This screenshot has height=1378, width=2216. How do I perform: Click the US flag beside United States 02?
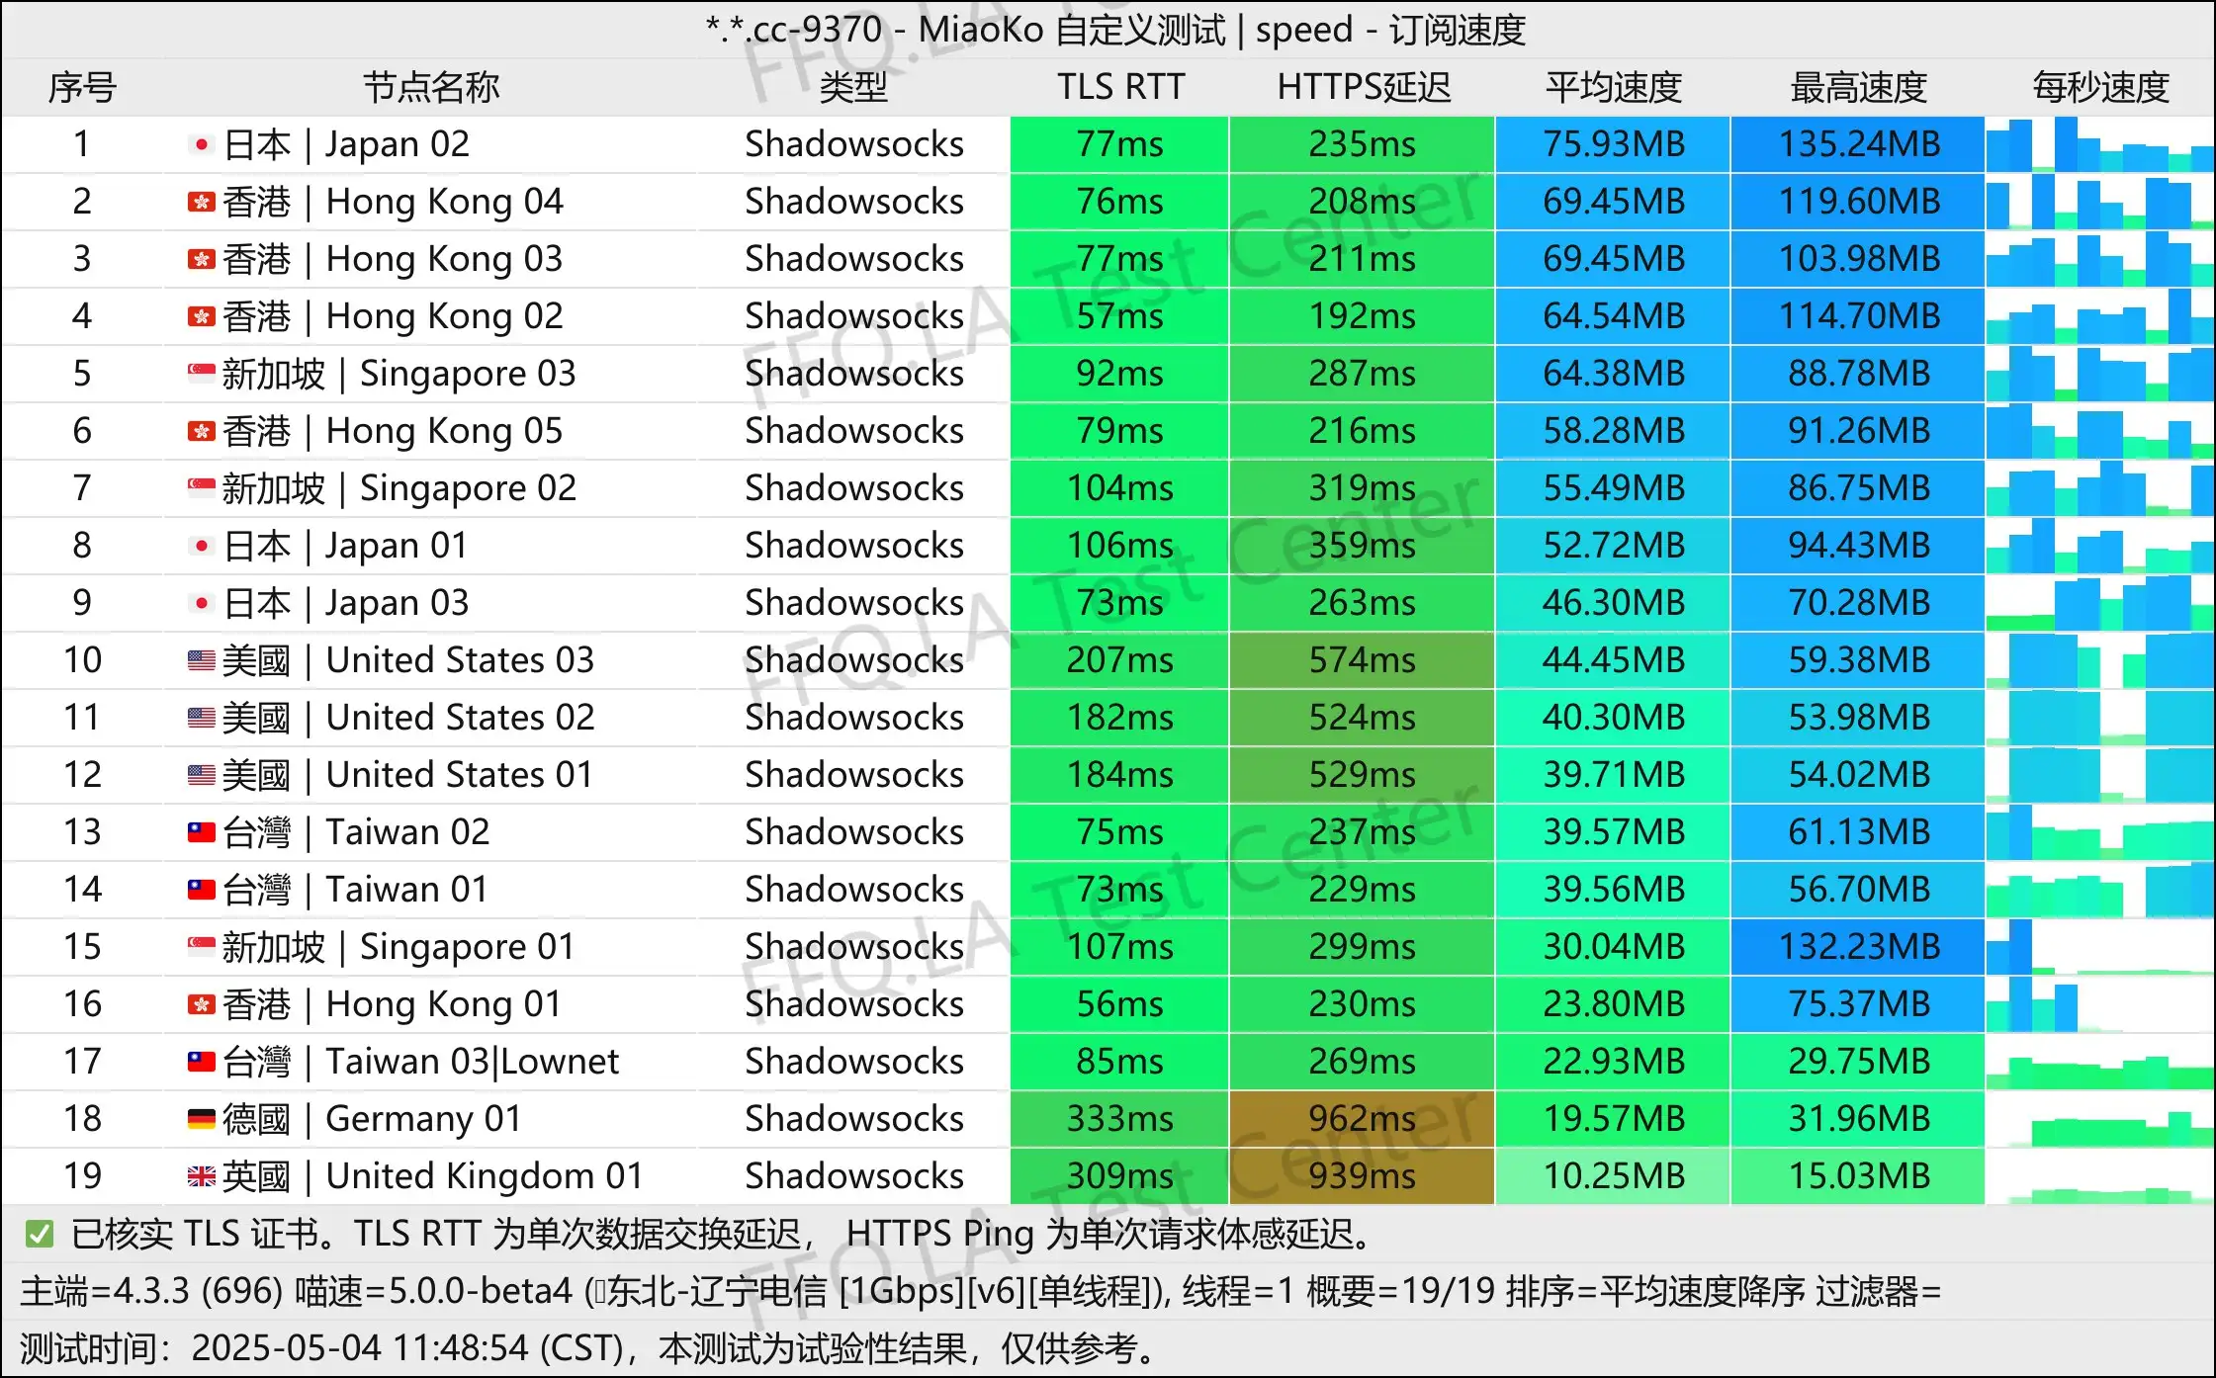202,719
